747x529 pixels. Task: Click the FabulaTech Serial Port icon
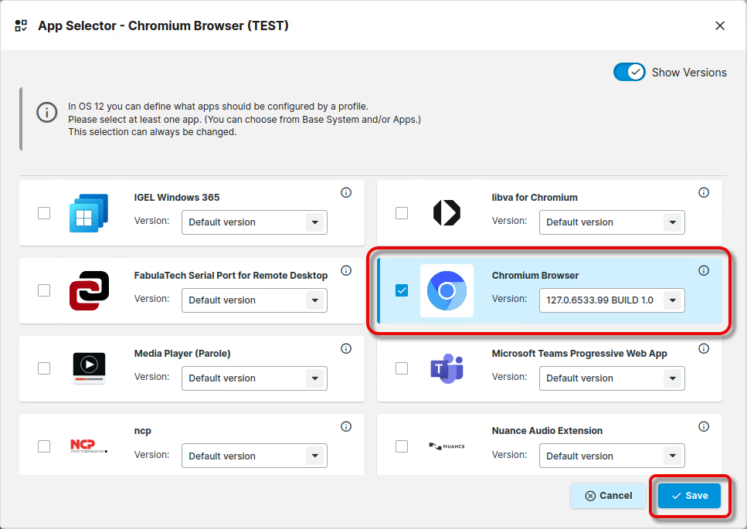(x=89, y=290)
